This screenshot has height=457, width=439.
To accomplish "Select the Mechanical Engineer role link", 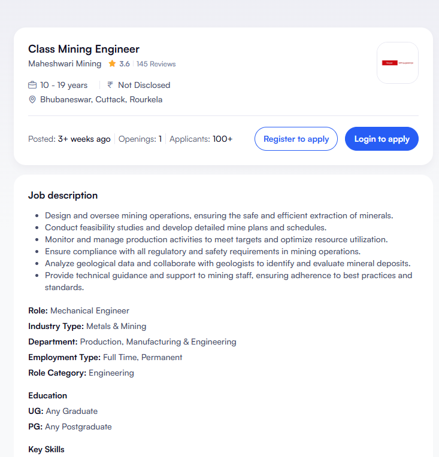I will (x=90, y=310).
